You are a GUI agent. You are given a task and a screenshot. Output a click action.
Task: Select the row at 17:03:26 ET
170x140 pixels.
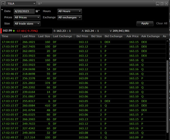[x=83, y=96]
